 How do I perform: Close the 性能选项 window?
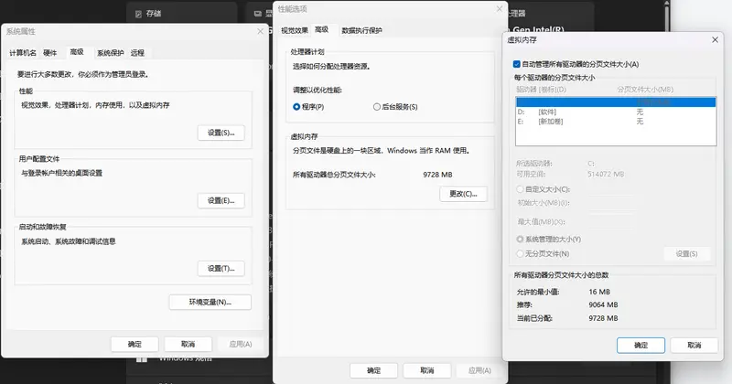click(499, 9)
